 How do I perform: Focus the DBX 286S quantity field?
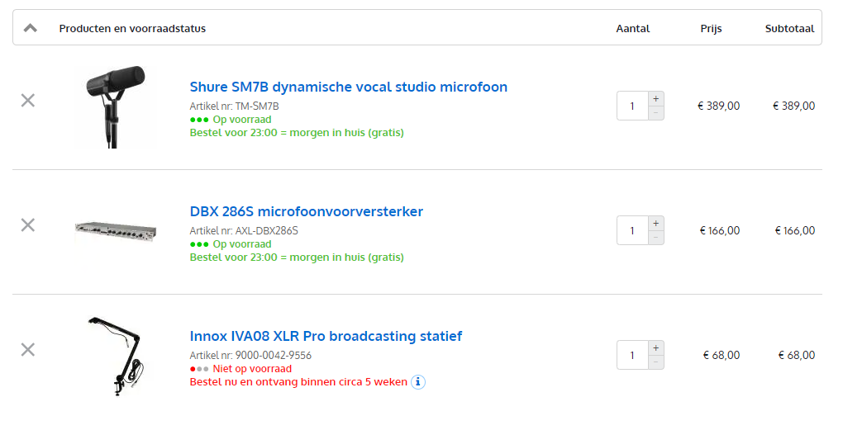(632, 230)
